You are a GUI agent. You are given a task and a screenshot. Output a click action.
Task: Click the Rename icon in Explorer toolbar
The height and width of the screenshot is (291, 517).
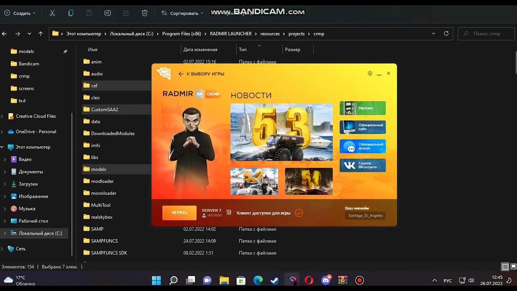(x=107, y=13)
